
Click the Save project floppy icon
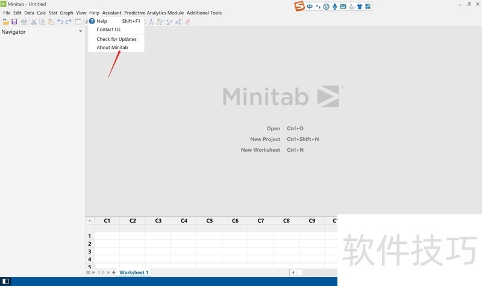(14, 22)
